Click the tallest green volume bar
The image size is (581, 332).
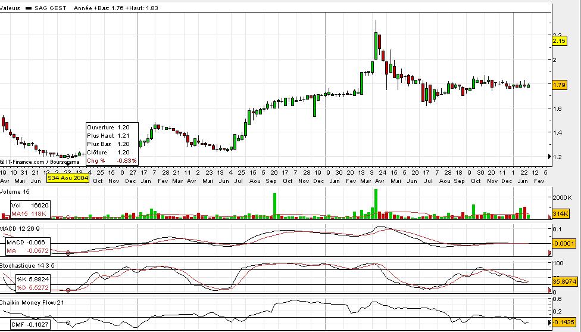tap(376, 204)
